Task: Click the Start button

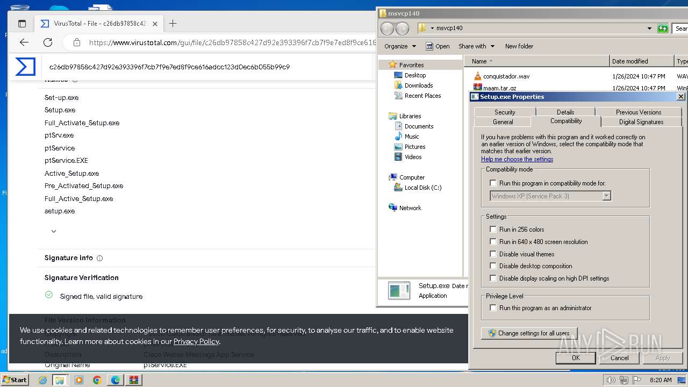Action: (15, 379)
